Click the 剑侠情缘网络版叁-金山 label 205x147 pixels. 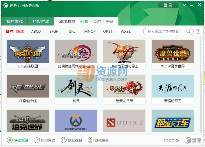(x=76, y=66)
